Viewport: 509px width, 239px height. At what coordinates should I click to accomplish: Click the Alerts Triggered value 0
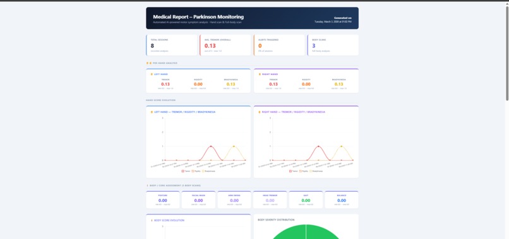(260, 46)
